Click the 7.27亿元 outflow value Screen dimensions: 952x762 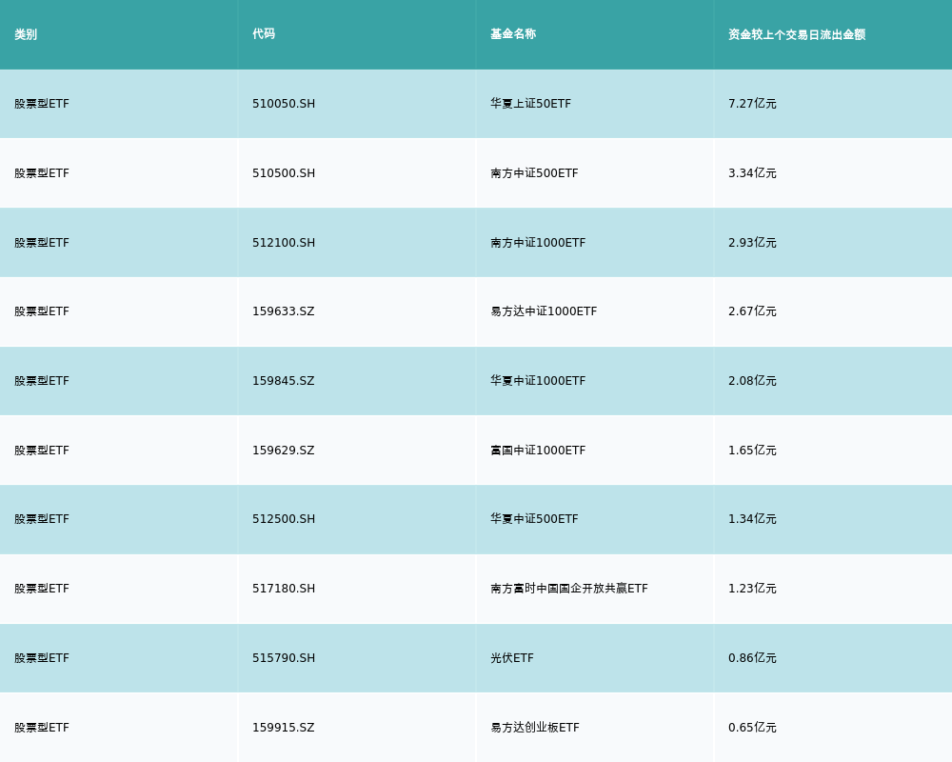752,104
